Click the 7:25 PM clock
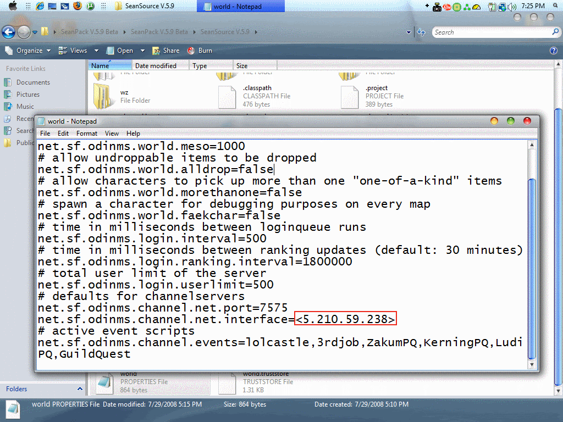The height and width of the screenshot is (422, 563). [533, 6]
